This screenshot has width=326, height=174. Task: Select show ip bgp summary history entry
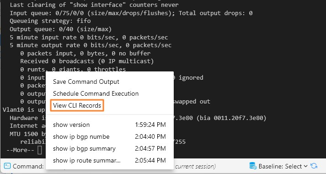(84, 149)
